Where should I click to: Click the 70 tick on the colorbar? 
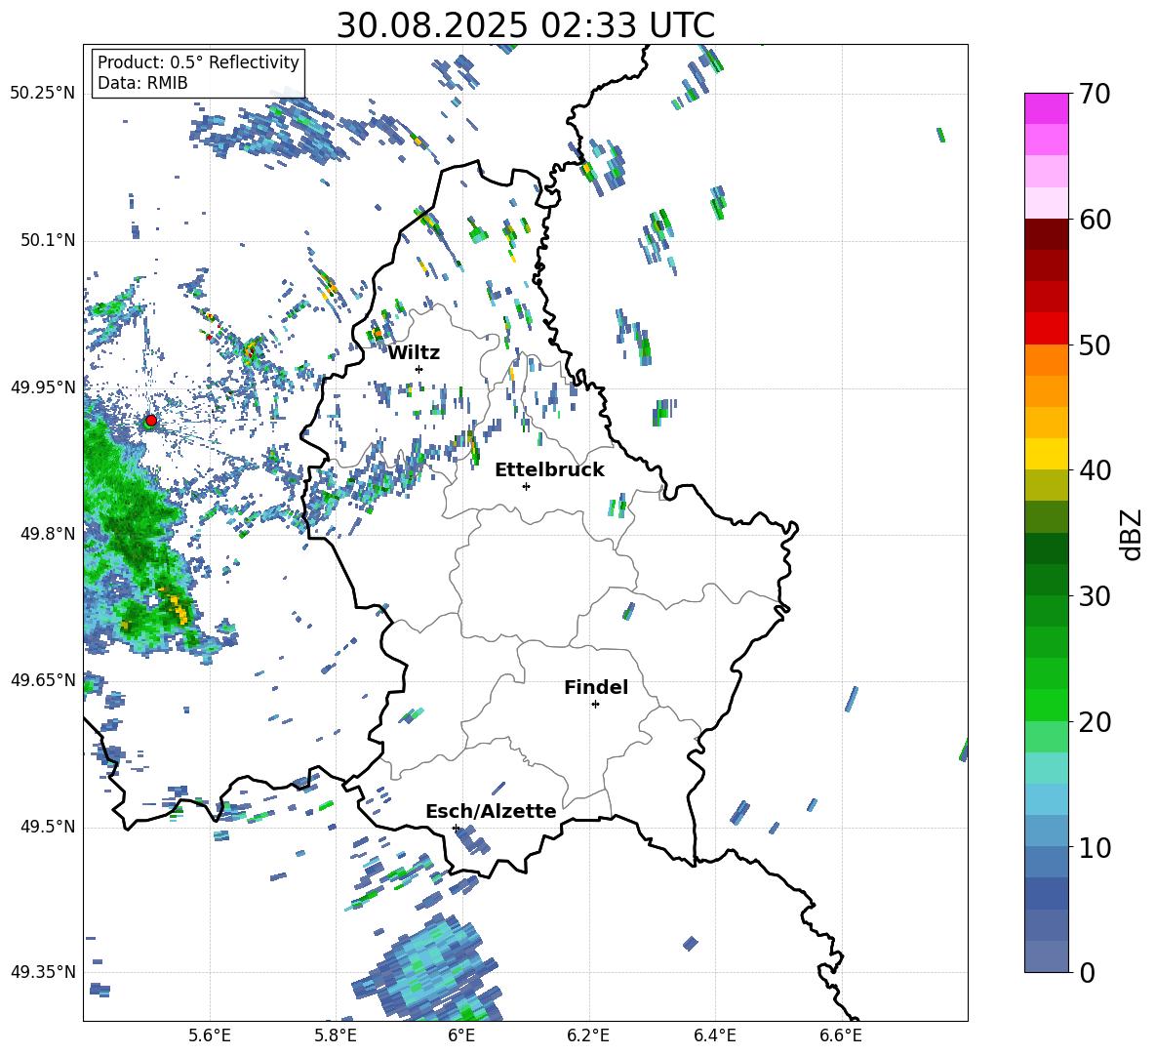pos(1094,94)
